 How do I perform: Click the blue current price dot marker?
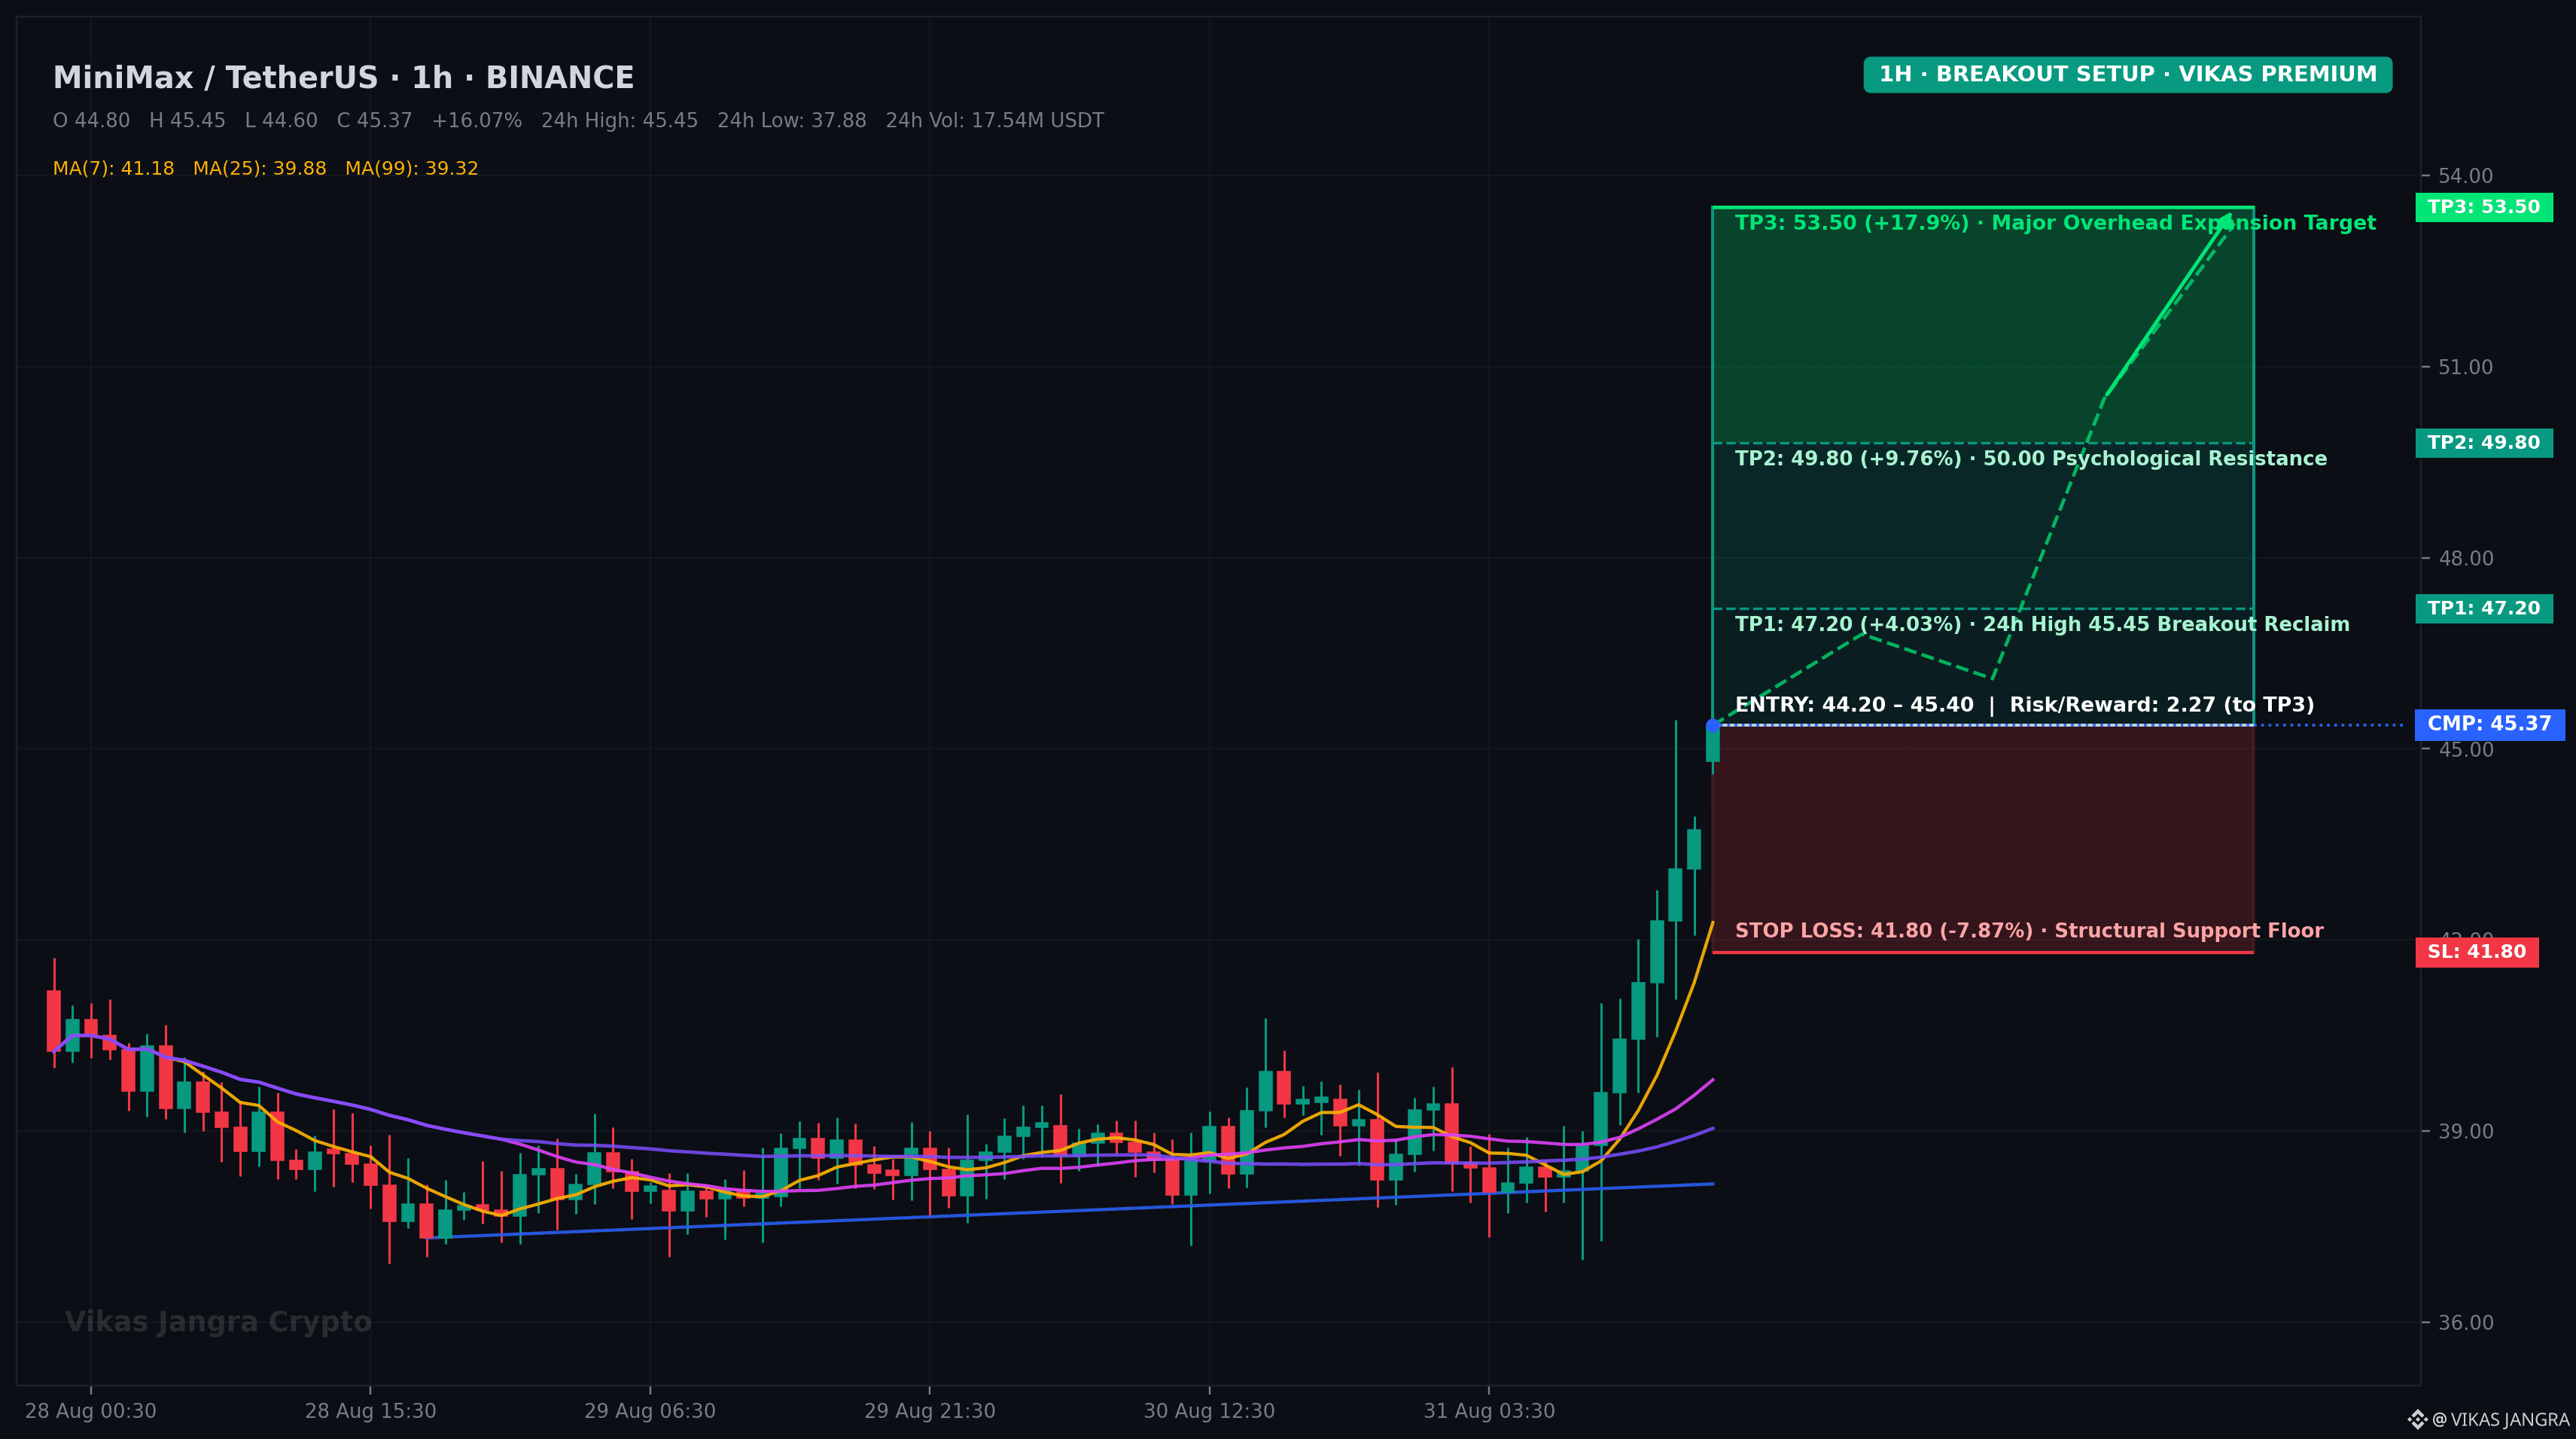click(1713, 725)
